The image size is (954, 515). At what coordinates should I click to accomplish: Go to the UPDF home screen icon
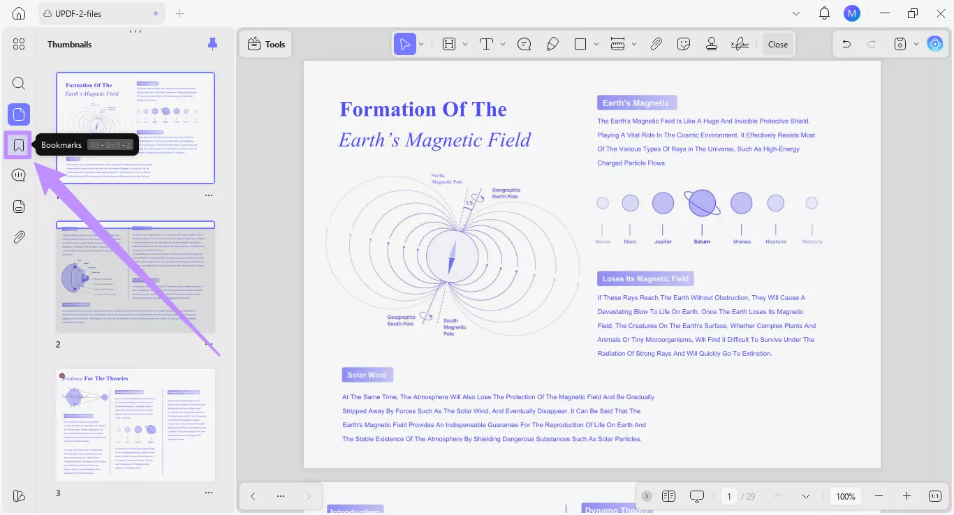19,13
